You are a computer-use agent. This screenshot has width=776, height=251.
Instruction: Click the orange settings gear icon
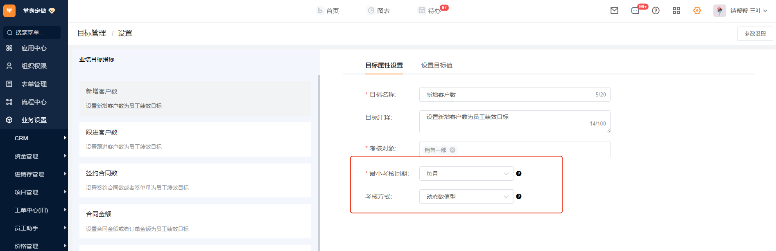tap(697, 11)
